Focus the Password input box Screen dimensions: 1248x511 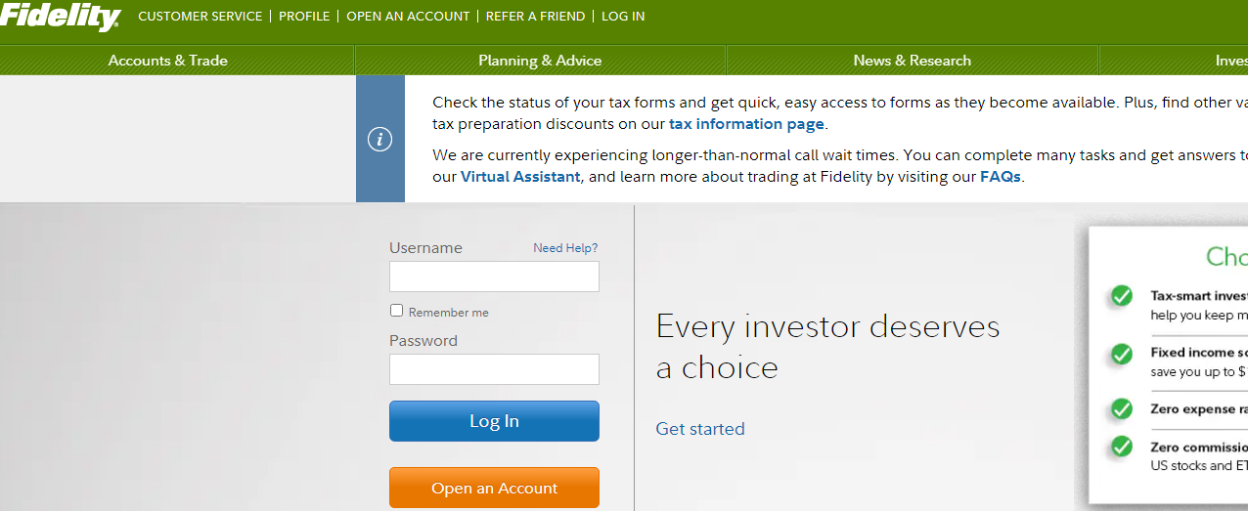pos(494,369)
